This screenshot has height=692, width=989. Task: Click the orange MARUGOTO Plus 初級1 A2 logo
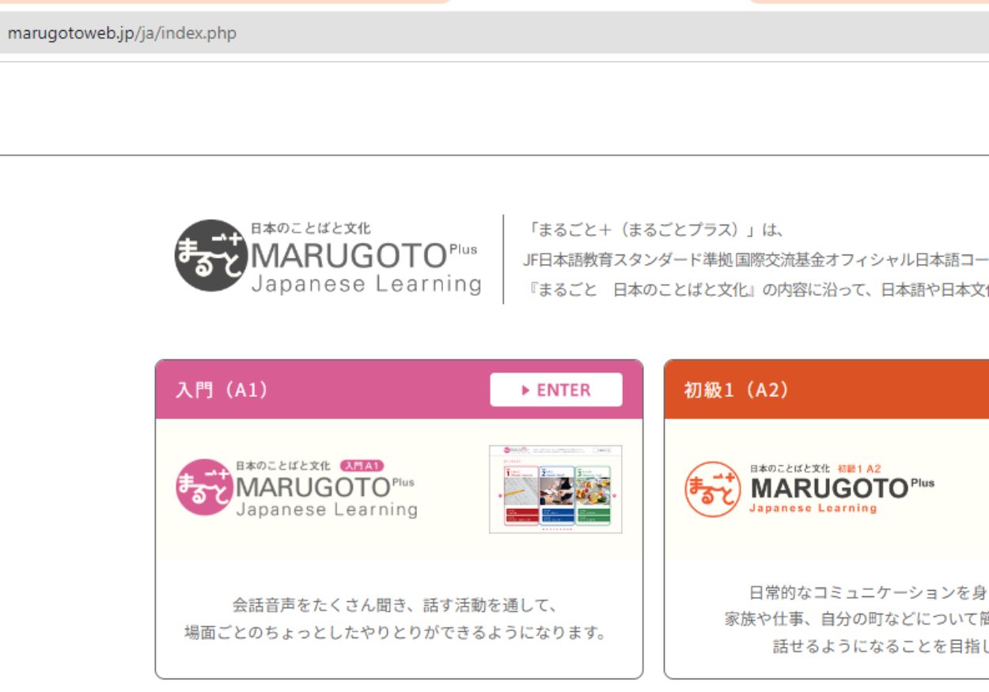[809, 488]
